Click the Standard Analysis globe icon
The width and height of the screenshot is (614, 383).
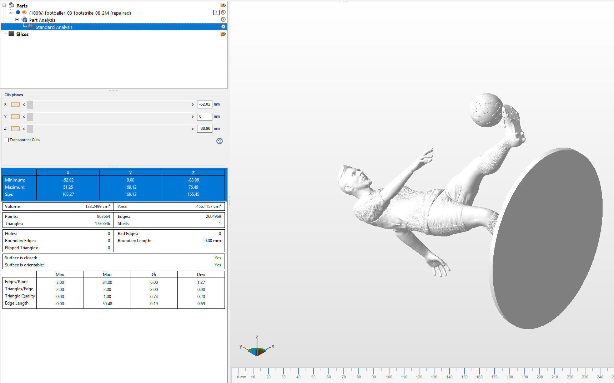[31, 27]
